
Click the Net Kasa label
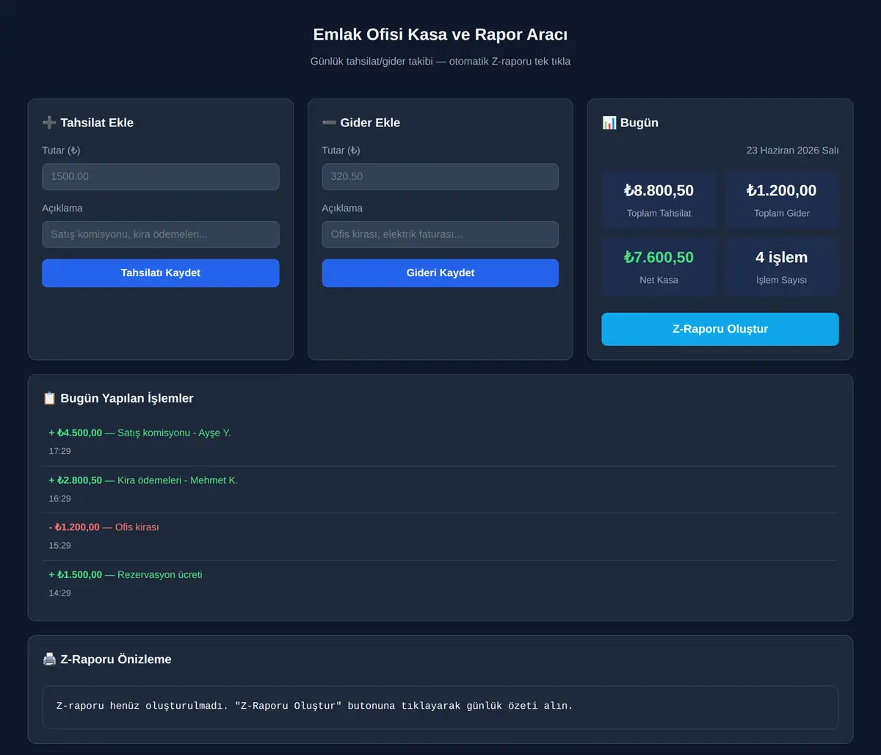point(659,280)
